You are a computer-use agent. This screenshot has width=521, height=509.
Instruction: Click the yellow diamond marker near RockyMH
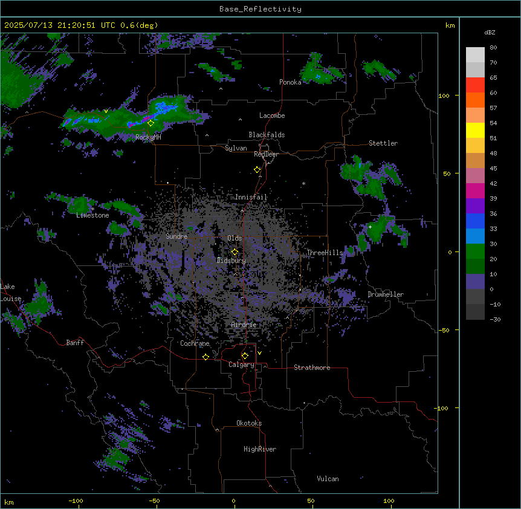point(150,123)
